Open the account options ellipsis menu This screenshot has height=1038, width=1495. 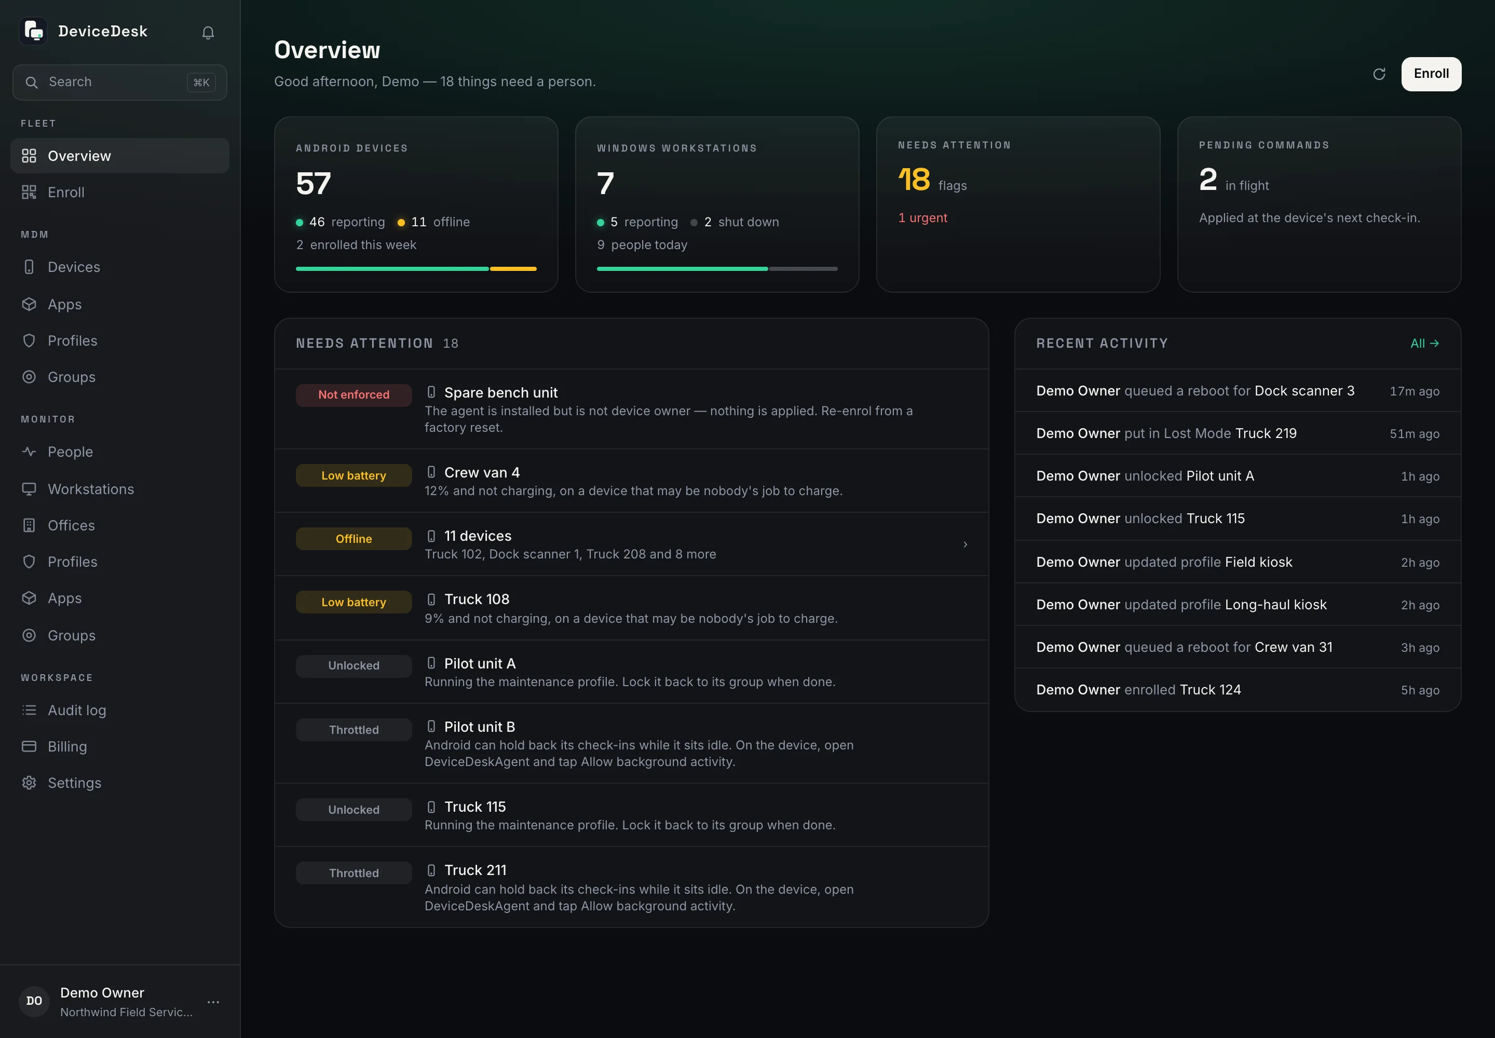click(213, 1002)
